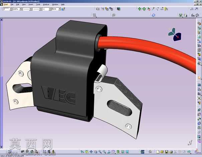Click the dark green cube toolbar icon

pos(119,9)
